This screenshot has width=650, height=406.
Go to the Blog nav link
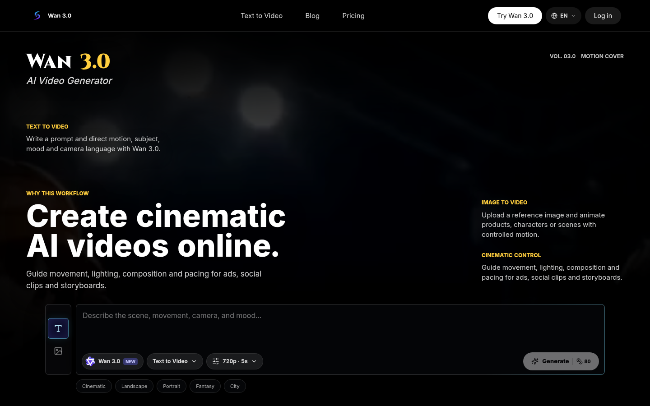(312, 16)
